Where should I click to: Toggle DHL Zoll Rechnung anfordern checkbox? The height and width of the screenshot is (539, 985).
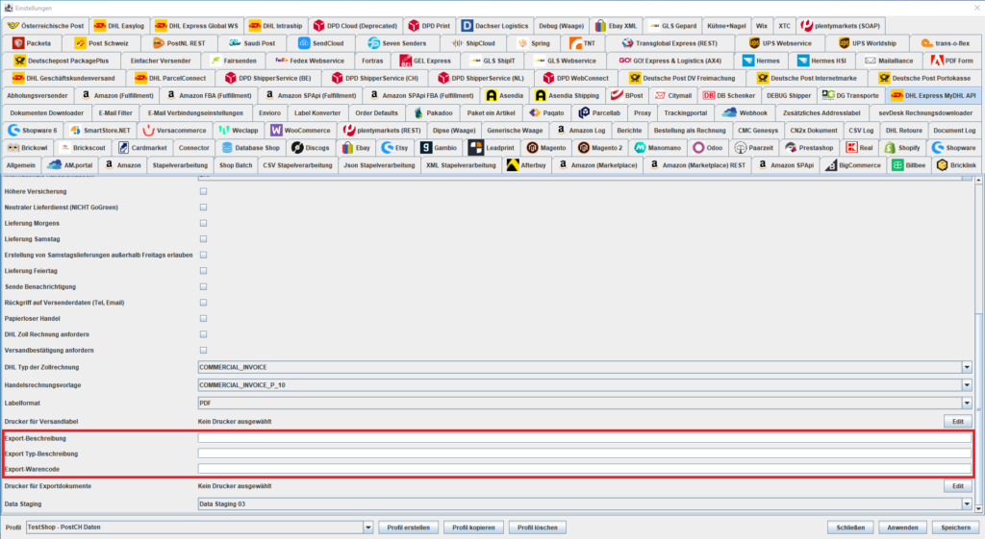pyautogui.click(x=203, y=334)
